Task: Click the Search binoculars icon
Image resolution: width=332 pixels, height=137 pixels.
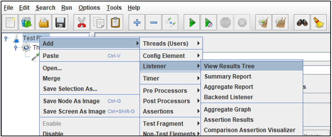Action: pos(302,22)
